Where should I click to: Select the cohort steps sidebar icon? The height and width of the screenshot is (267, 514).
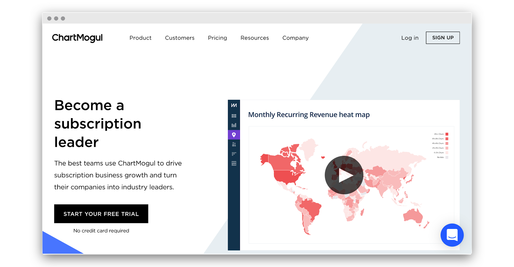(x=234, y=154)
